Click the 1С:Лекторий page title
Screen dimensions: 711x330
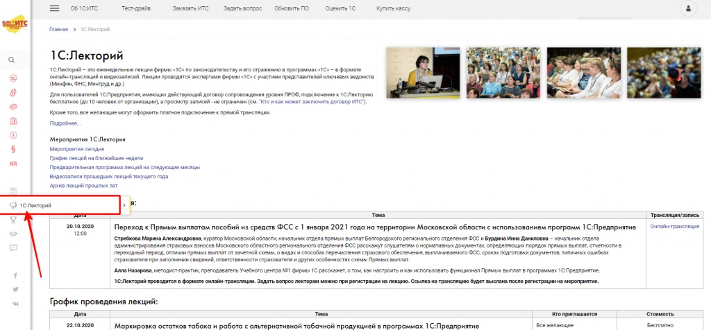pos(86,55)
